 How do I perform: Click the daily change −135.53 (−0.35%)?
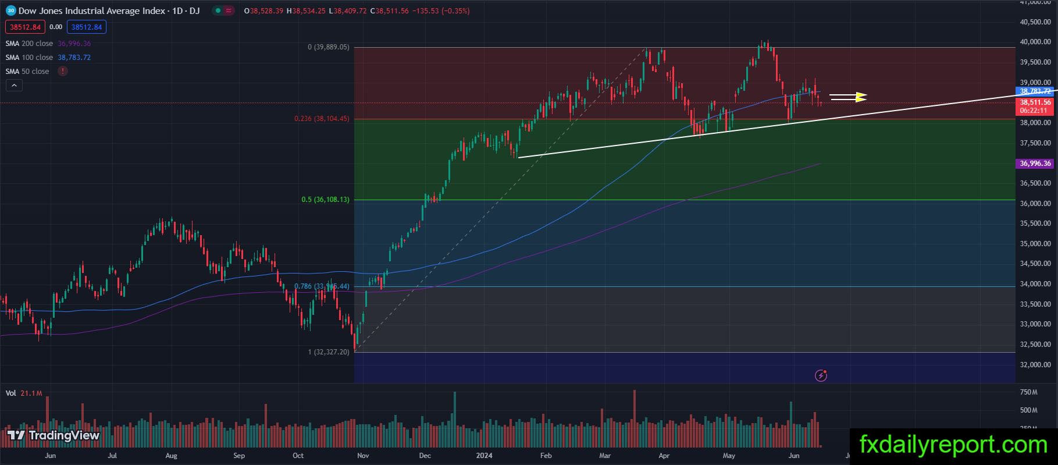tap(440, 11)
